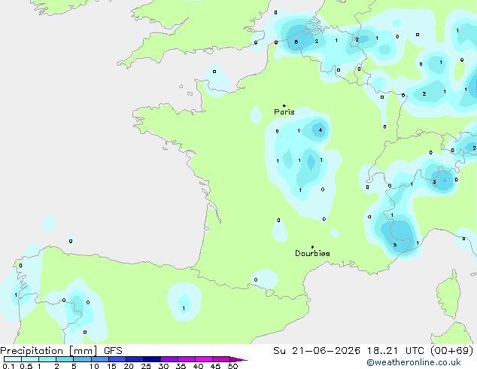Pick the legend swatch between 15 and 20
Screen dimensions: 477x369
pos(117,359)
